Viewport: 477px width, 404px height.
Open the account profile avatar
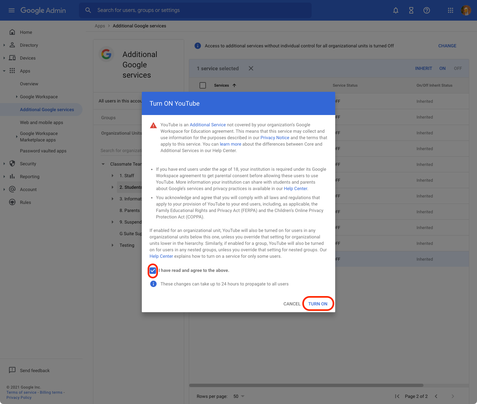pyautogui.click(x=466, y=10)
